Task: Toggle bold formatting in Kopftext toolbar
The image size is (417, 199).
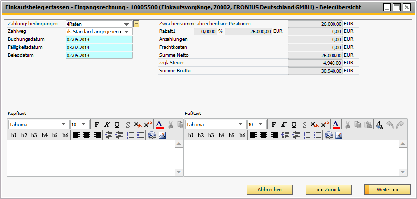Action: [x=97, y=125]
